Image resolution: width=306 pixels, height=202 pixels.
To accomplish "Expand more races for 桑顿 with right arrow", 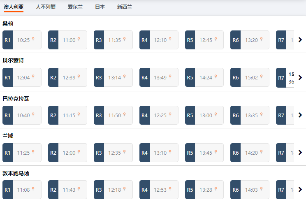I will tap(300, 40).
